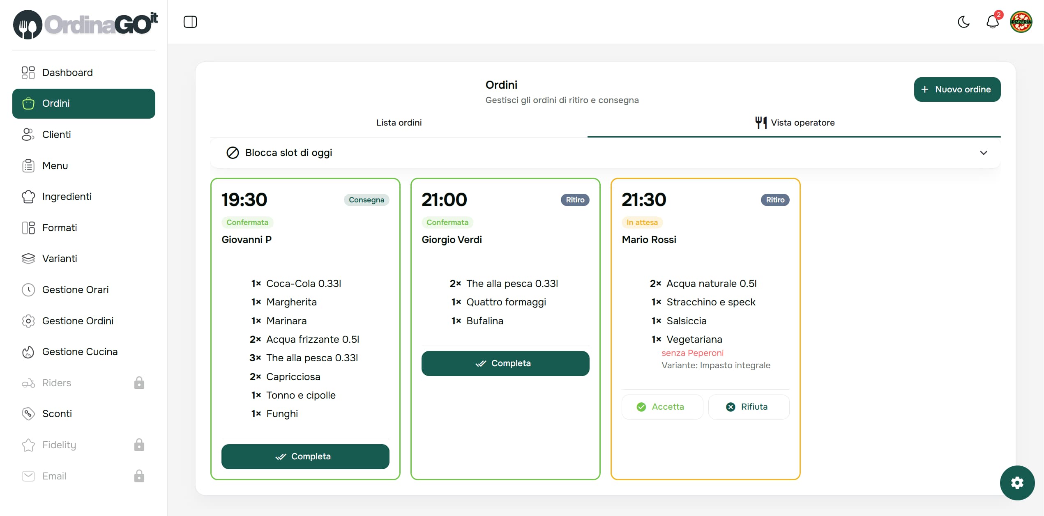Open Gestione Cucina flame icon
Viewport: 1044px width, 516px height.
[28, 352]
